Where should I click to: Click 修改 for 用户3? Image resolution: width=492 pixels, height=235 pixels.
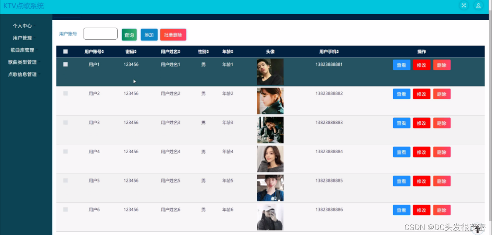(x=421, y=123)
